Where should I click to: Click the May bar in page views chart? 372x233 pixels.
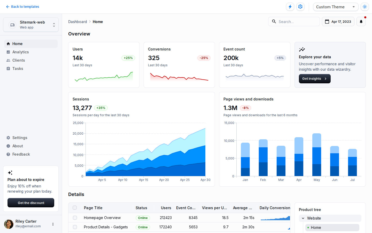click(317, 155)
